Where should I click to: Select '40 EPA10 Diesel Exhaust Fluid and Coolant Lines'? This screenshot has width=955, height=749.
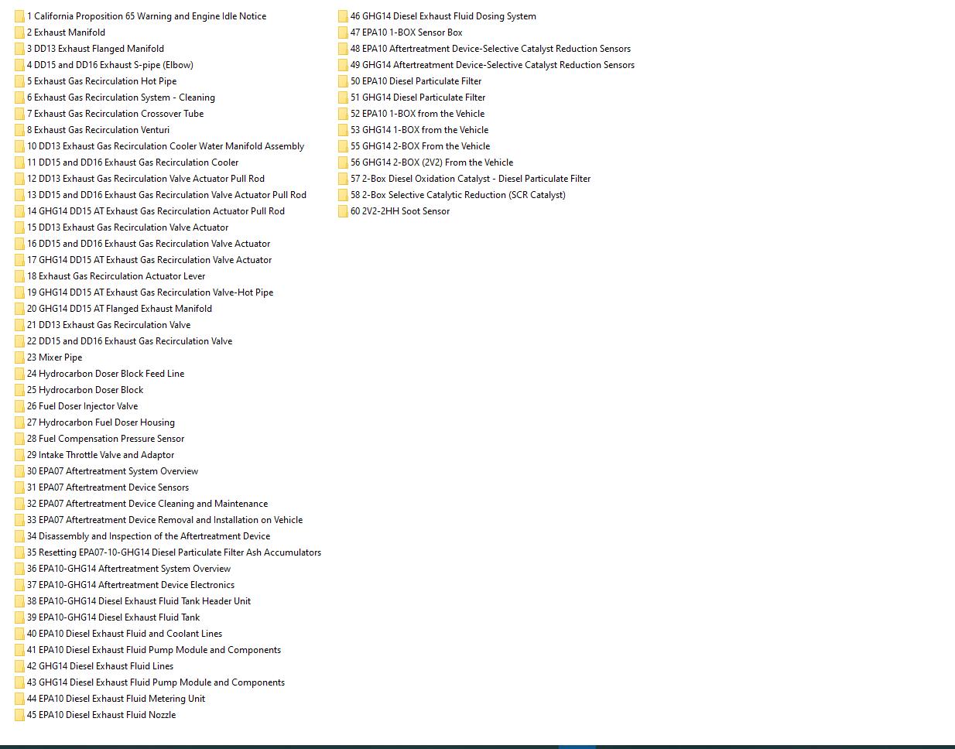125,634
